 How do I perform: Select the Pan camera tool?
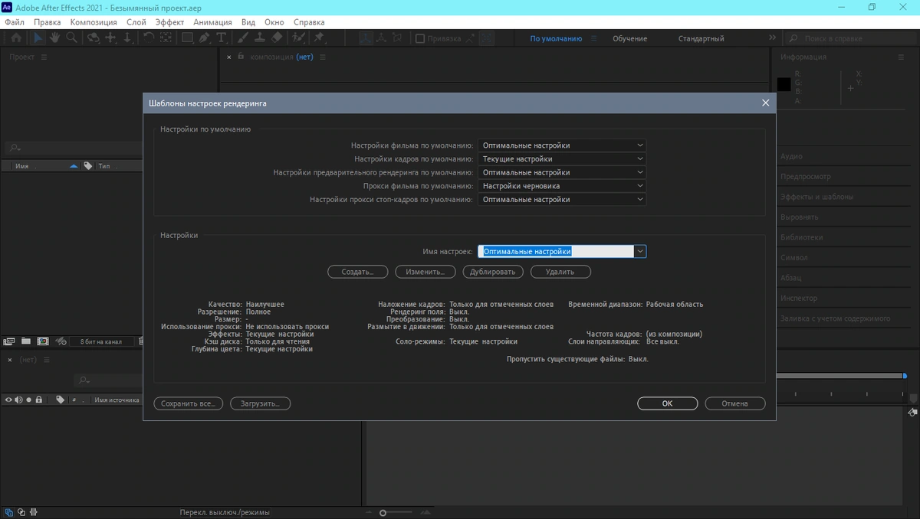tap(110, 38)
